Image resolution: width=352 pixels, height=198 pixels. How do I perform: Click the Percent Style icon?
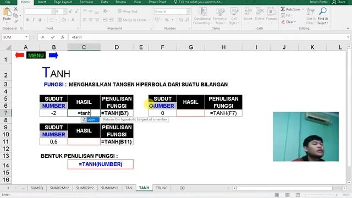tap(167, 20)
